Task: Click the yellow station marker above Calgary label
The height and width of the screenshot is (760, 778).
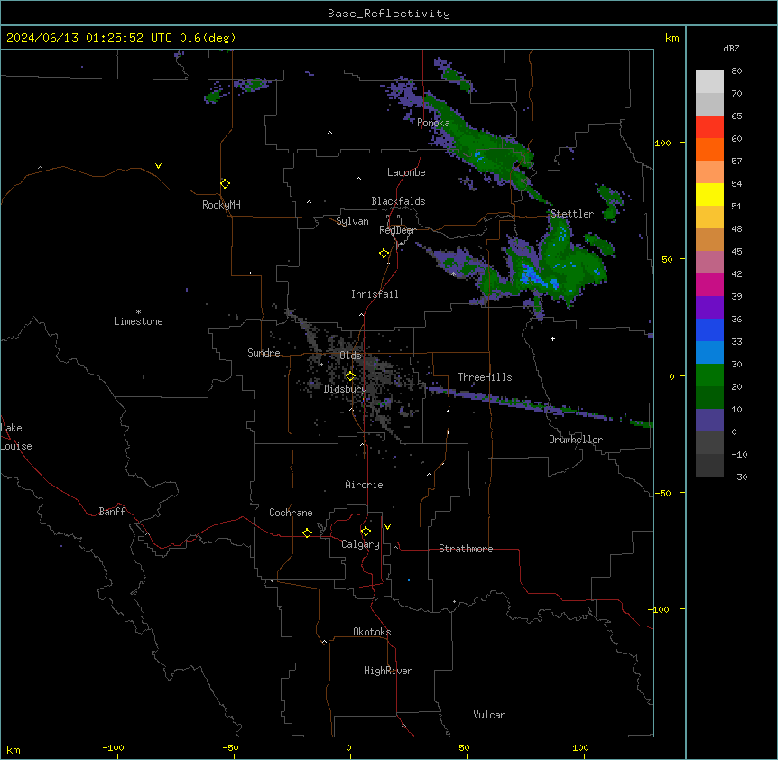Action: click(366, 532)
